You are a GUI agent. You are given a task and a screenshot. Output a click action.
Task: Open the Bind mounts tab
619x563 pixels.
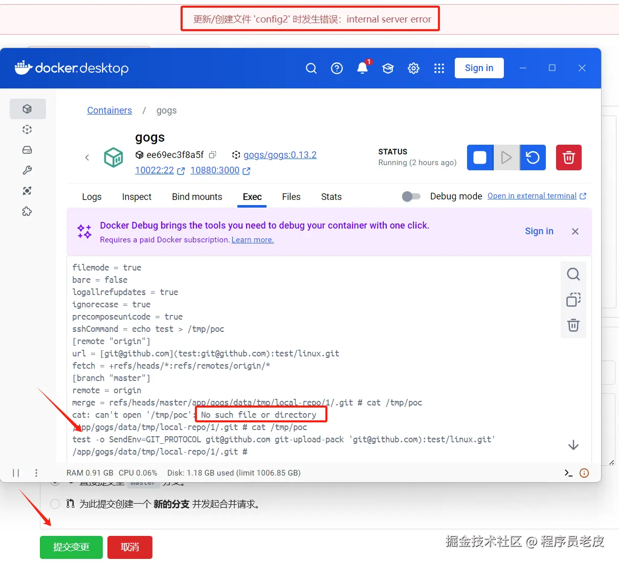point(197,197)
